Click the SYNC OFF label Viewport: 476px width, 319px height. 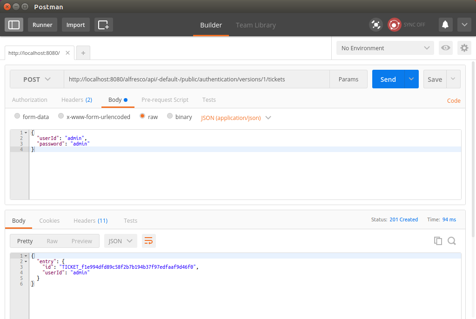pyautogui.click(x=415, y=25)
